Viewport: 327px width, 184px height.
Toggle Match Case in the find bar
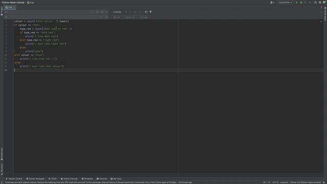point(98,12)
